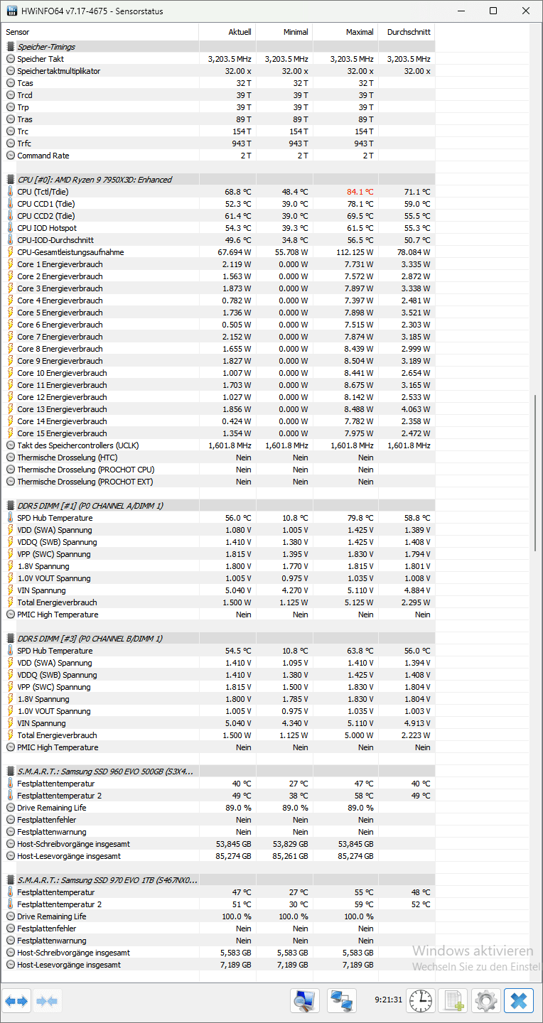Image resolution: width=543 pixels, height=1023 pixels.
Task: Open sensor settings gear icon
Action: point(487,1001)
